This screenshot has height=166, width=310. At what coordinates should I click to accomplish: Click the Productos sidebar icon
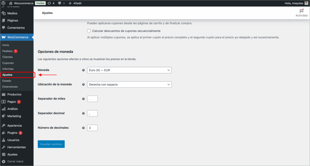pos(4,94)
